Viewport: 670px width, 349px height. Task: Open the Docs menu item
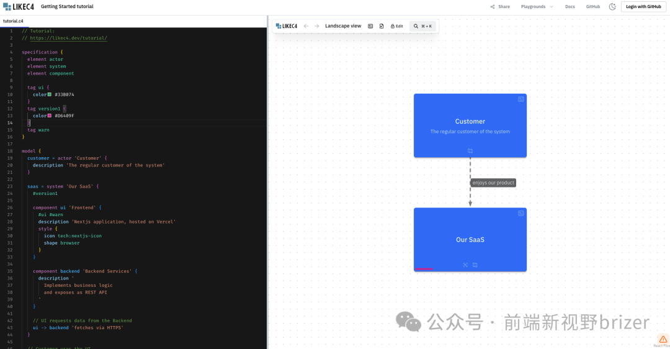569,7
